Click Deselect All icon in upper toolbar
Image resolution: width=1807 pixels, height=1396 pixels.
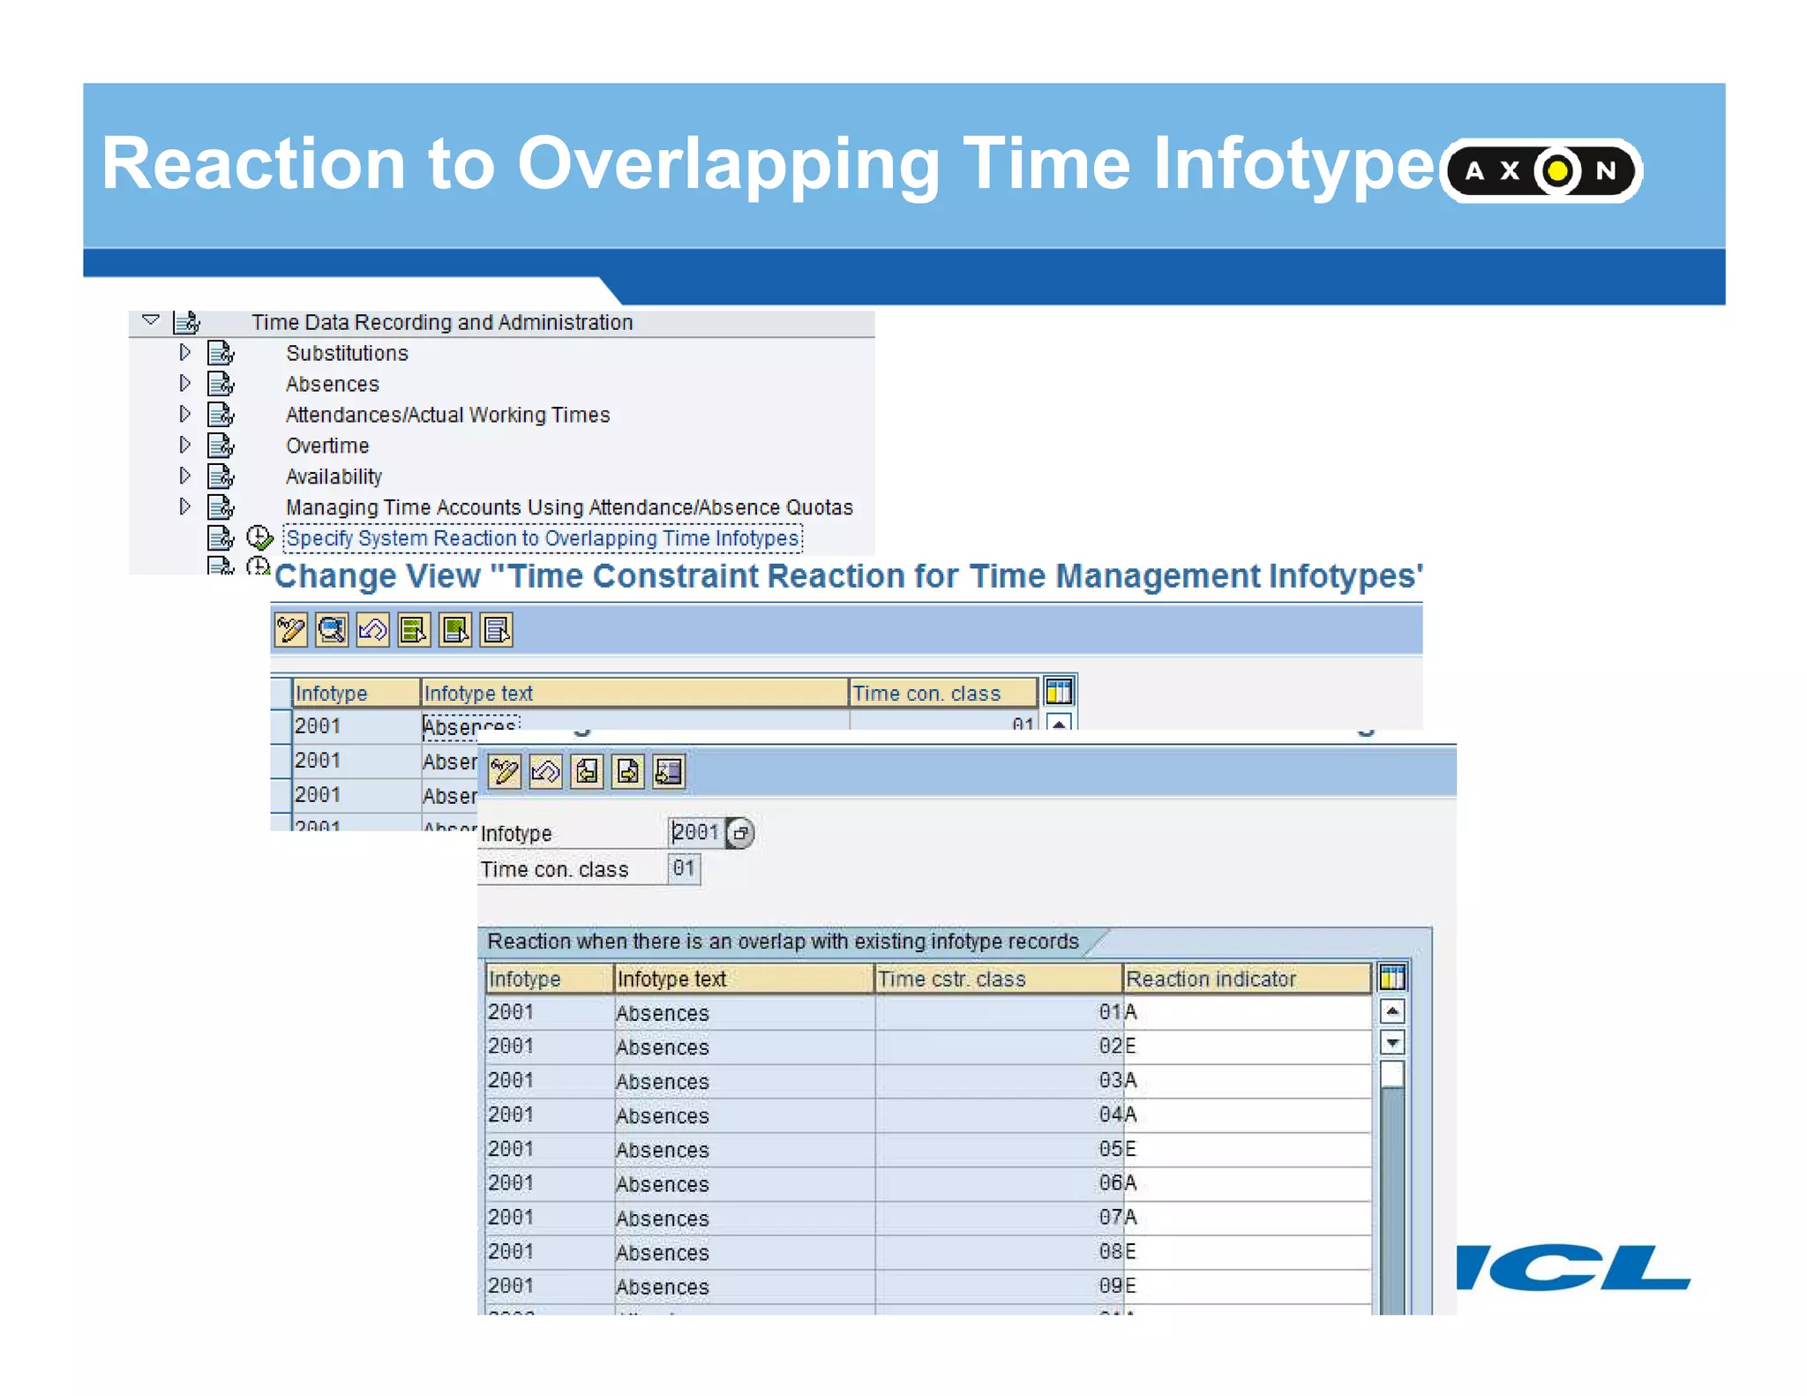point(497,630)
